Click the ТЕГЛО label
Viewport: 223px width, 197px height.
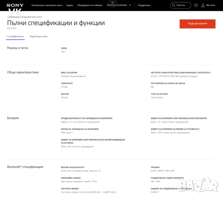pos(64,48)
